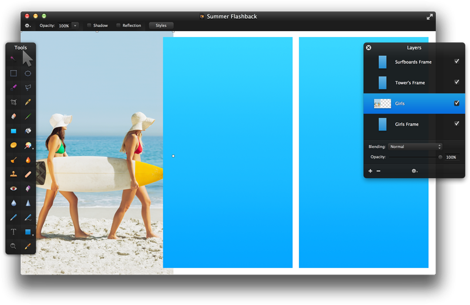Hide the Surfboards Frame layer
The width and height of the screenshot is (470, 305).
(x=456, y=61)
